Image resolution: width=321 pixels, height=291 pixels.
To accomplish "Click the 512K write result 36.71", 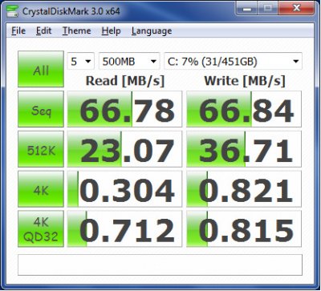I will 244,149.
